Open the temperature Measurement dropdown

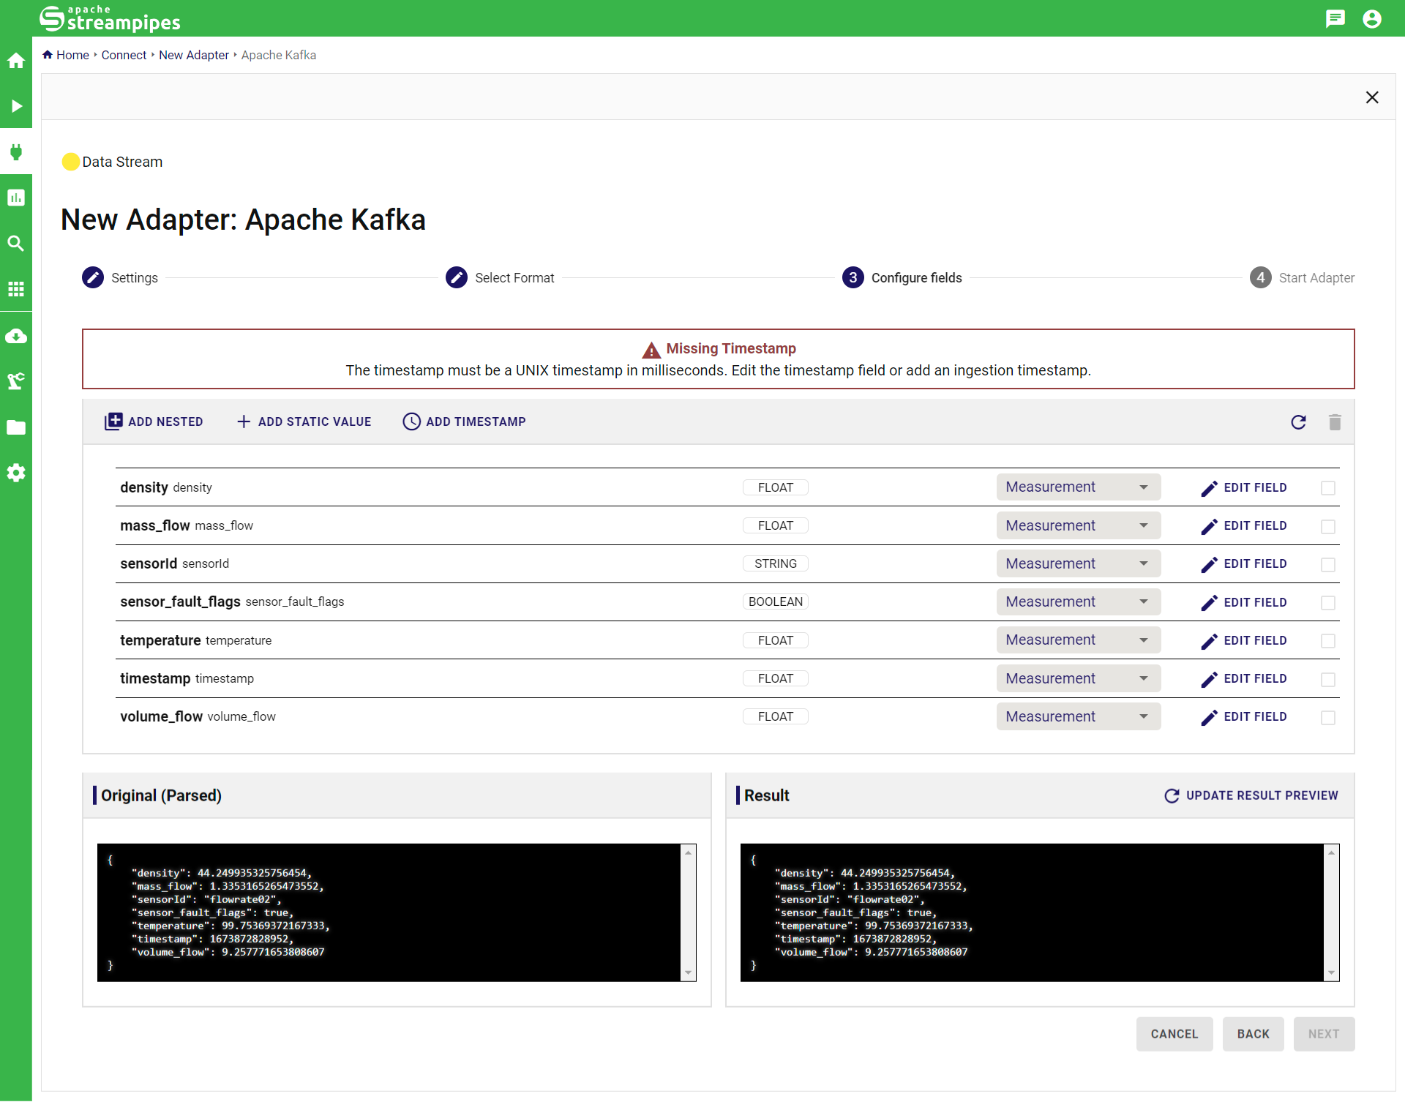point(1078,640)
